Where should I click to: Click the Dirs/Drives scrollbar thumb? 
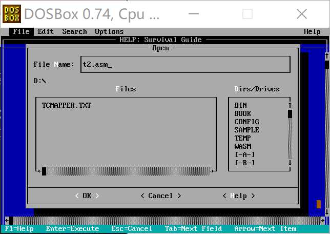tap(290, 114)
